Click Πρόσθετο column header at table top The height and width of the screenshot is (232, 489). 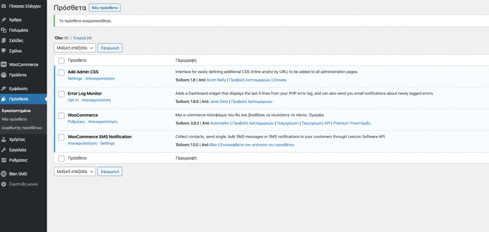(77, 61)
